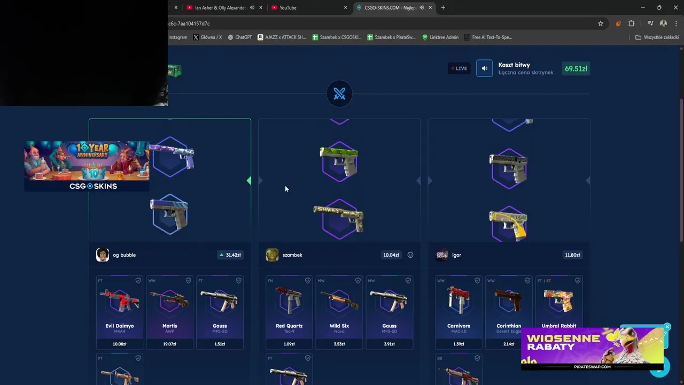Open og bubble's player avatar
This screenshot has width=684, height=385.
103,255
